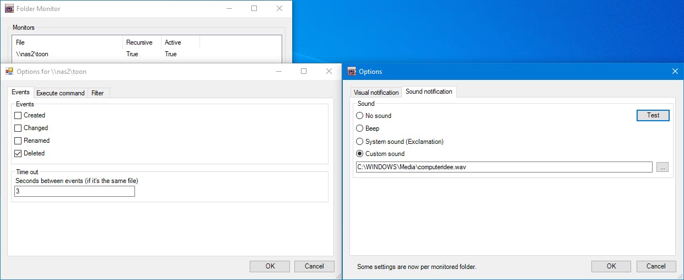This screenshot has width=684, height=280.
Task: Select System sound (Exclamation) option
Action: click(x=360, y=142)
